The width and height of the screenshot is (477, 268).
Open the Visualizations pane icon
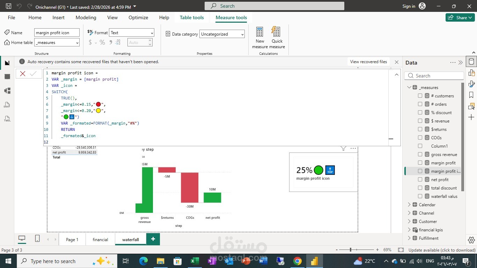(x=471, y=73)
